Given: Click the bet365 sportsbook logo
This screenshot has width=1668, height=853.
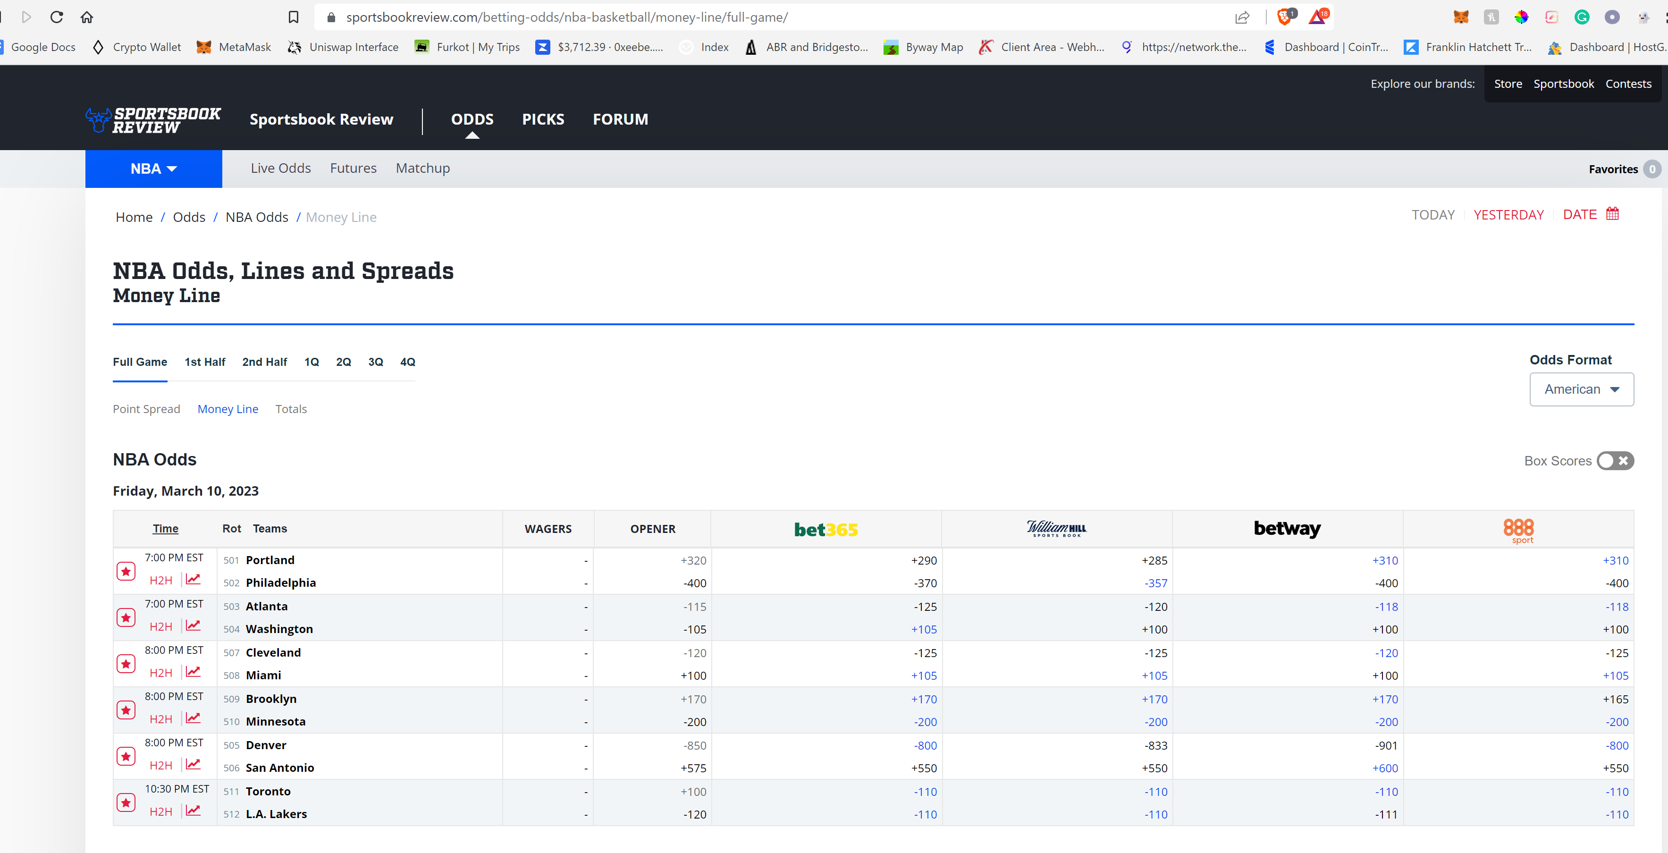Looking at the screenshot, I should click(x=826, y=530).
